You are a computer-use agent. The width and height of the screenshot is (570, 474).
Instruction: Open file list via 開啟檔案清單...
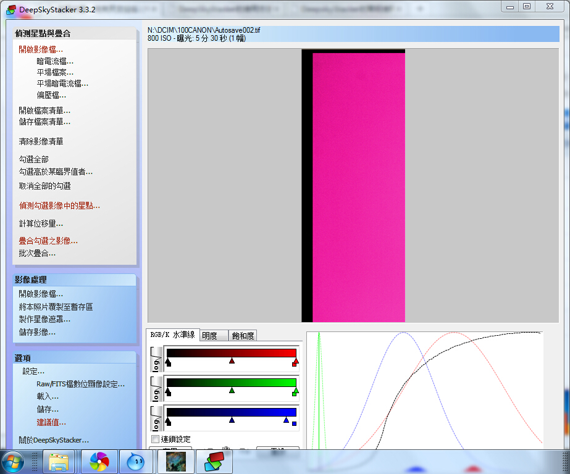coord(44,110)
